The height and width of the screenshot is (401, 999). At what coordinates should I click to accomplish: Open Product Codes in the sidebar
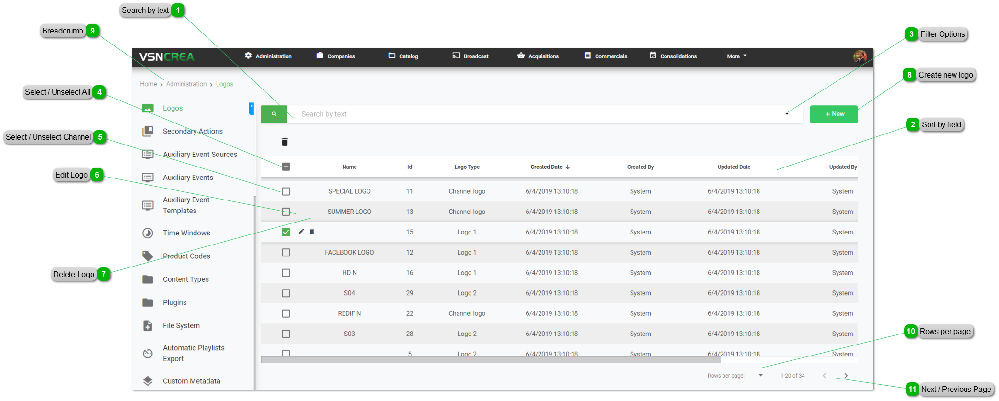click(x=186, y=256)
